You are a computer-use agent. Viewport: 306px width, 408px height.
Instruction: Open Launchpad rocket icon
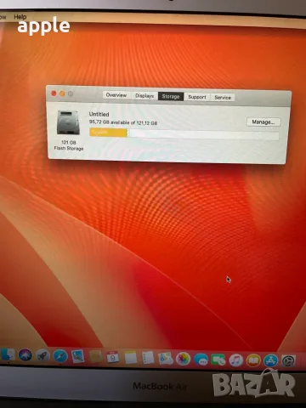point(42,355)
